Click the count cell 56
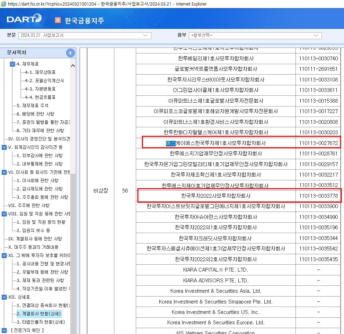Screen dimensions: 344x334 pyautogui.click(x=125, y=191)
